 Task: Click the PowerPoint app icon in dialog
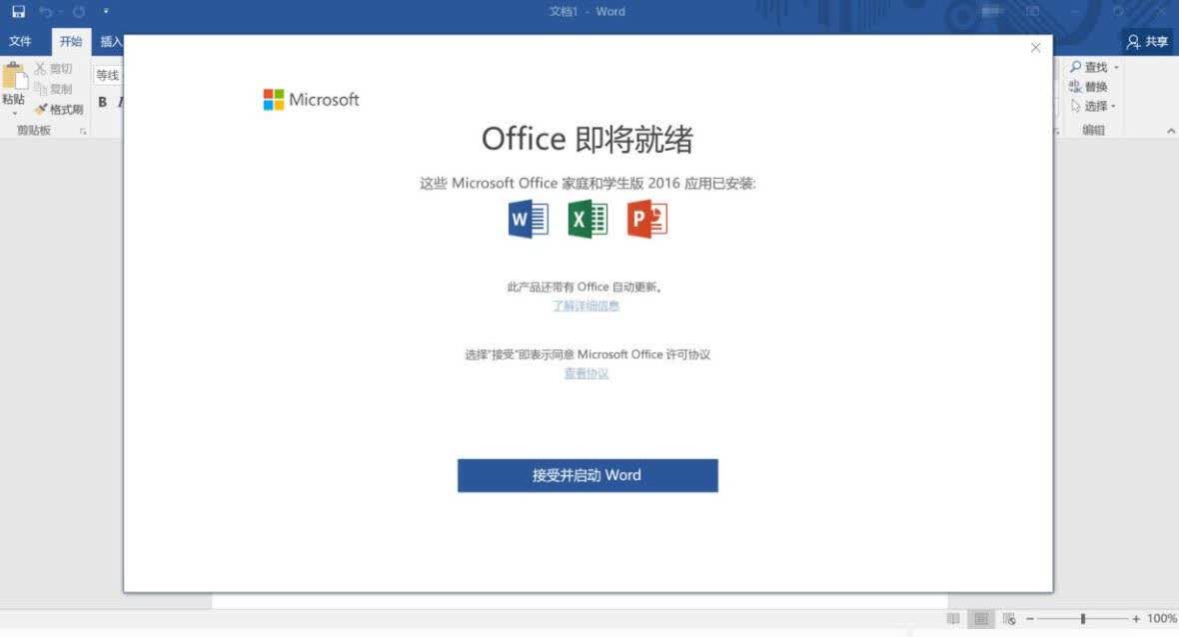(x=646, y=220)
